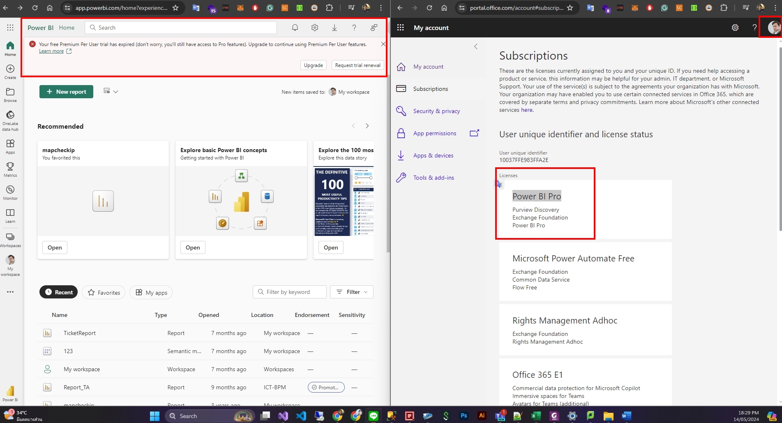The height and width of the screenshot is (423, 782).
Task: Select the My apps tab
Action: click(x=151, y=292)
